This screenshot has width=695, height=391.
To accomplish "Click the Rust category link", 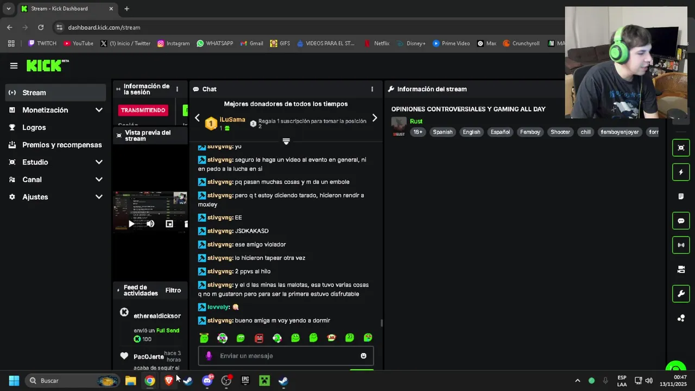I will point(416,122).
